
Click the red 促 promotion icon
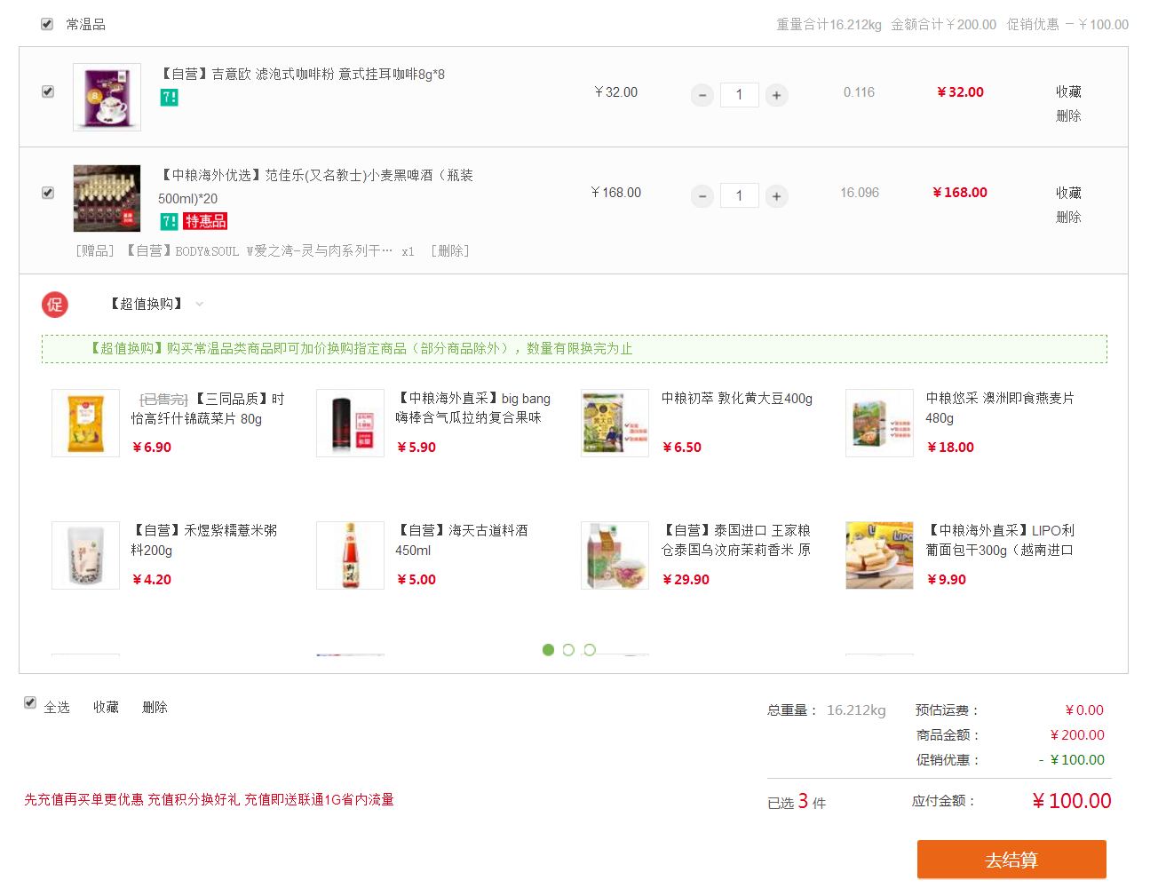click(55, 305)
